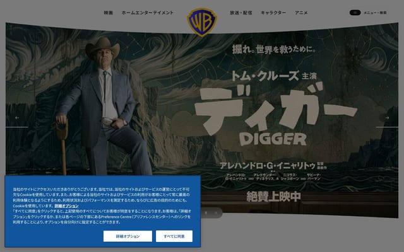
Task: Advance to next slide with right arrow
Action: 387,118
